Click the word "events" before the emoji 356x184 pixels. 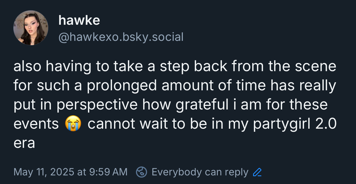pos(36,124)
